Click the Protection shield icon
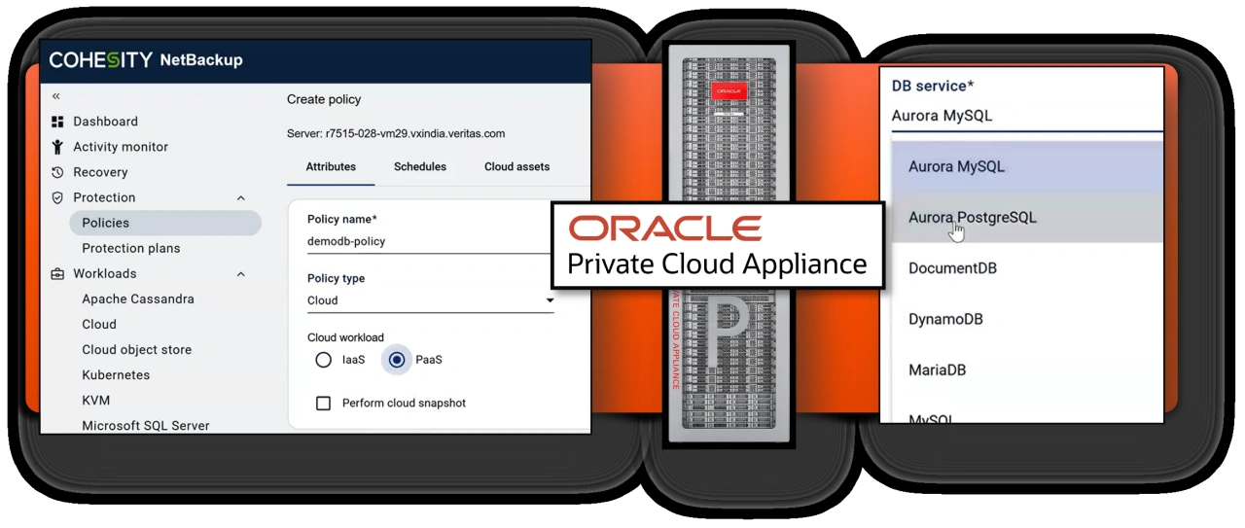 (57, 197)
